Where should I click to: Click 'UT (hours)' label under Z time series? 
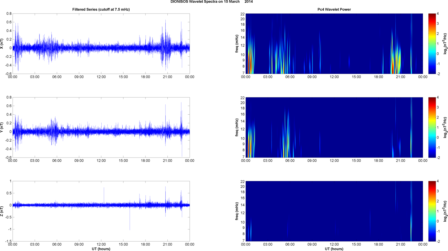point(101,249)
